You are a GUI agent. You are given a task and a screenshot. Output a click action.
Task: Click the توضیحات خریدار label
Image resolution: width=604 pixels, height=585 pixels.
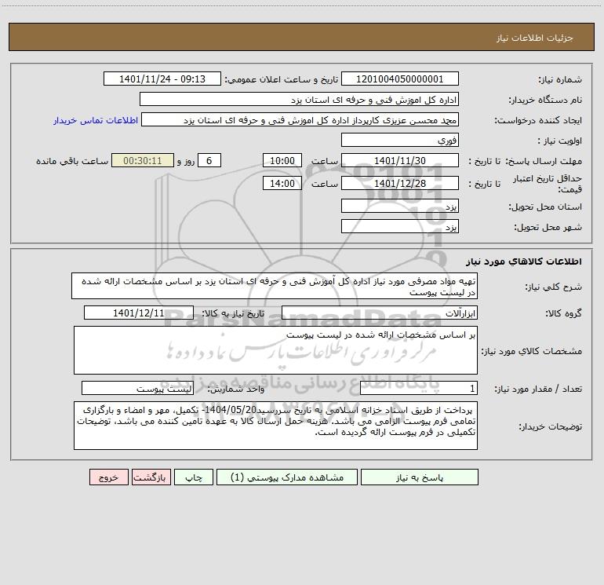point(551,426)
